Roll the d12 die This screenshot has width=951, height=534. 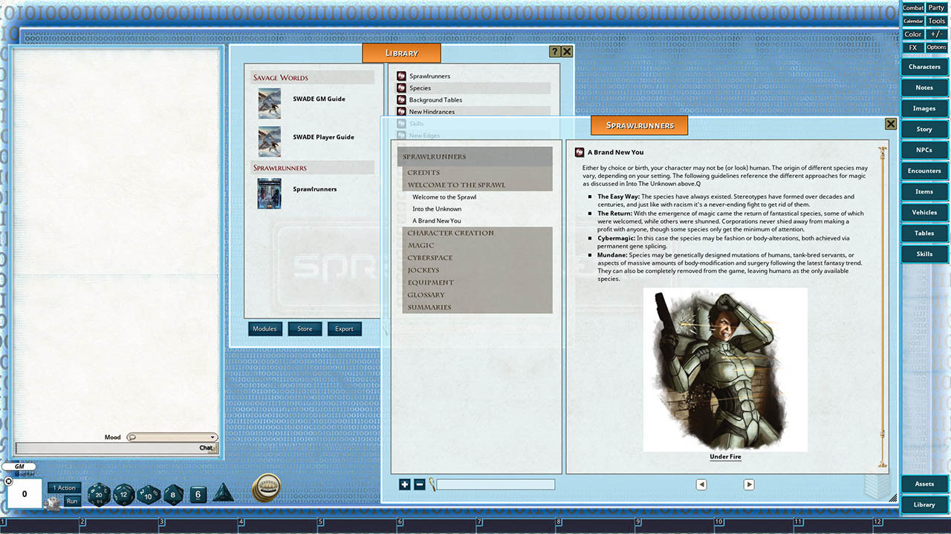[125, 495]
